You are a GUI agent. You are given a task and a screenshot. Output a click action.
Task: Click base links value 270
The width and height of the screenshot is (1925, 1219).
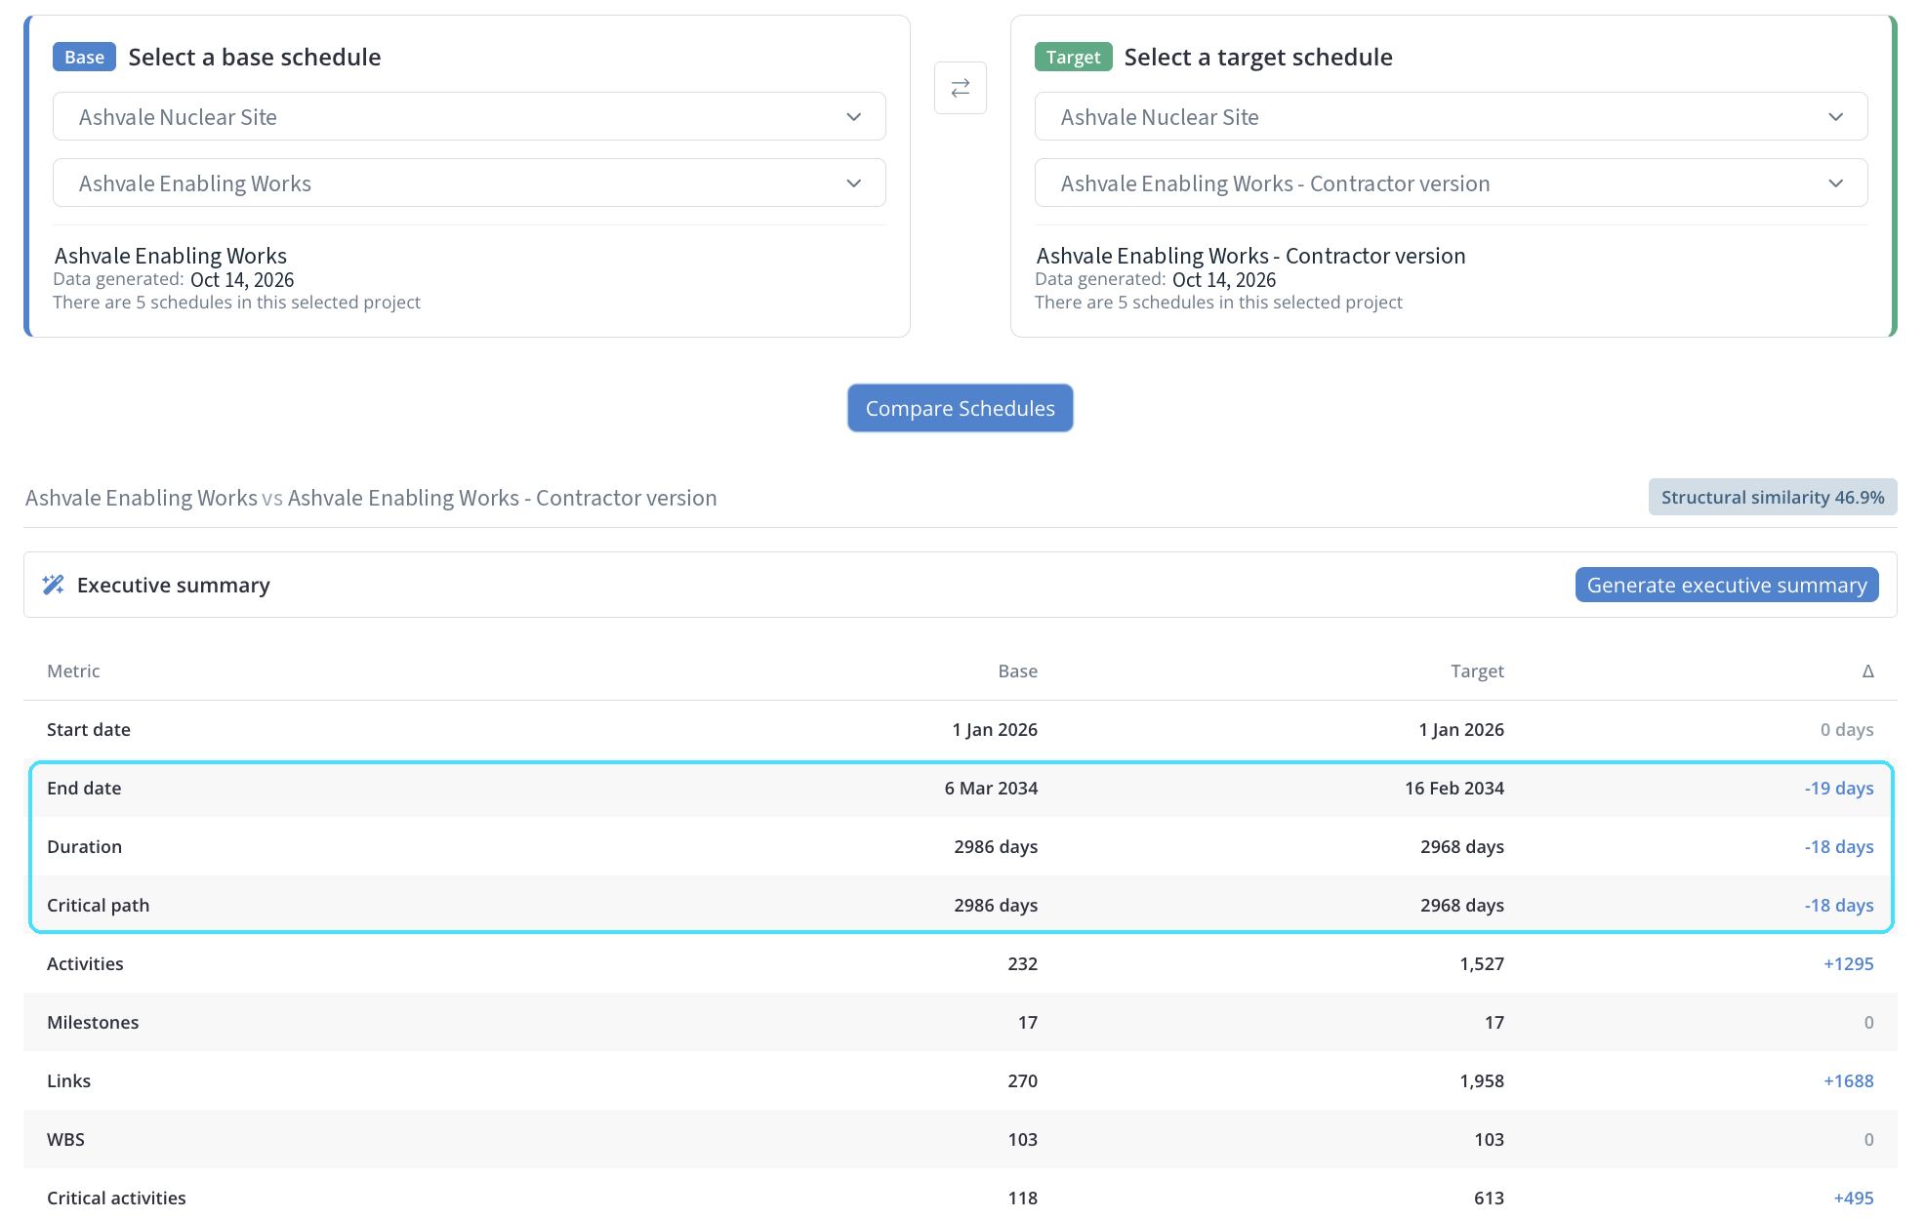[1023, 1080]
